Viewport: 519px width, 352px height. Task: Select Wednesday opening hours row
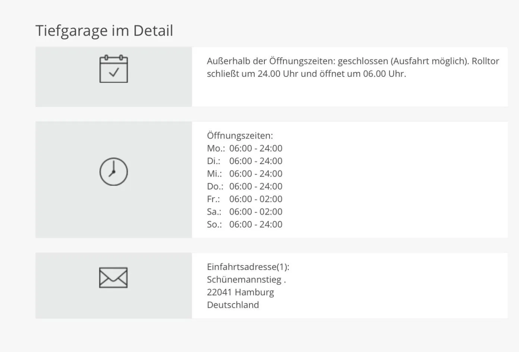[245, 174]
